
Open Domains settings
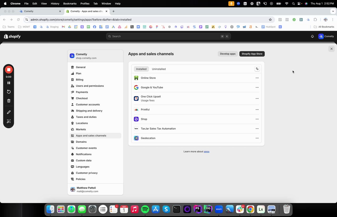95,142
